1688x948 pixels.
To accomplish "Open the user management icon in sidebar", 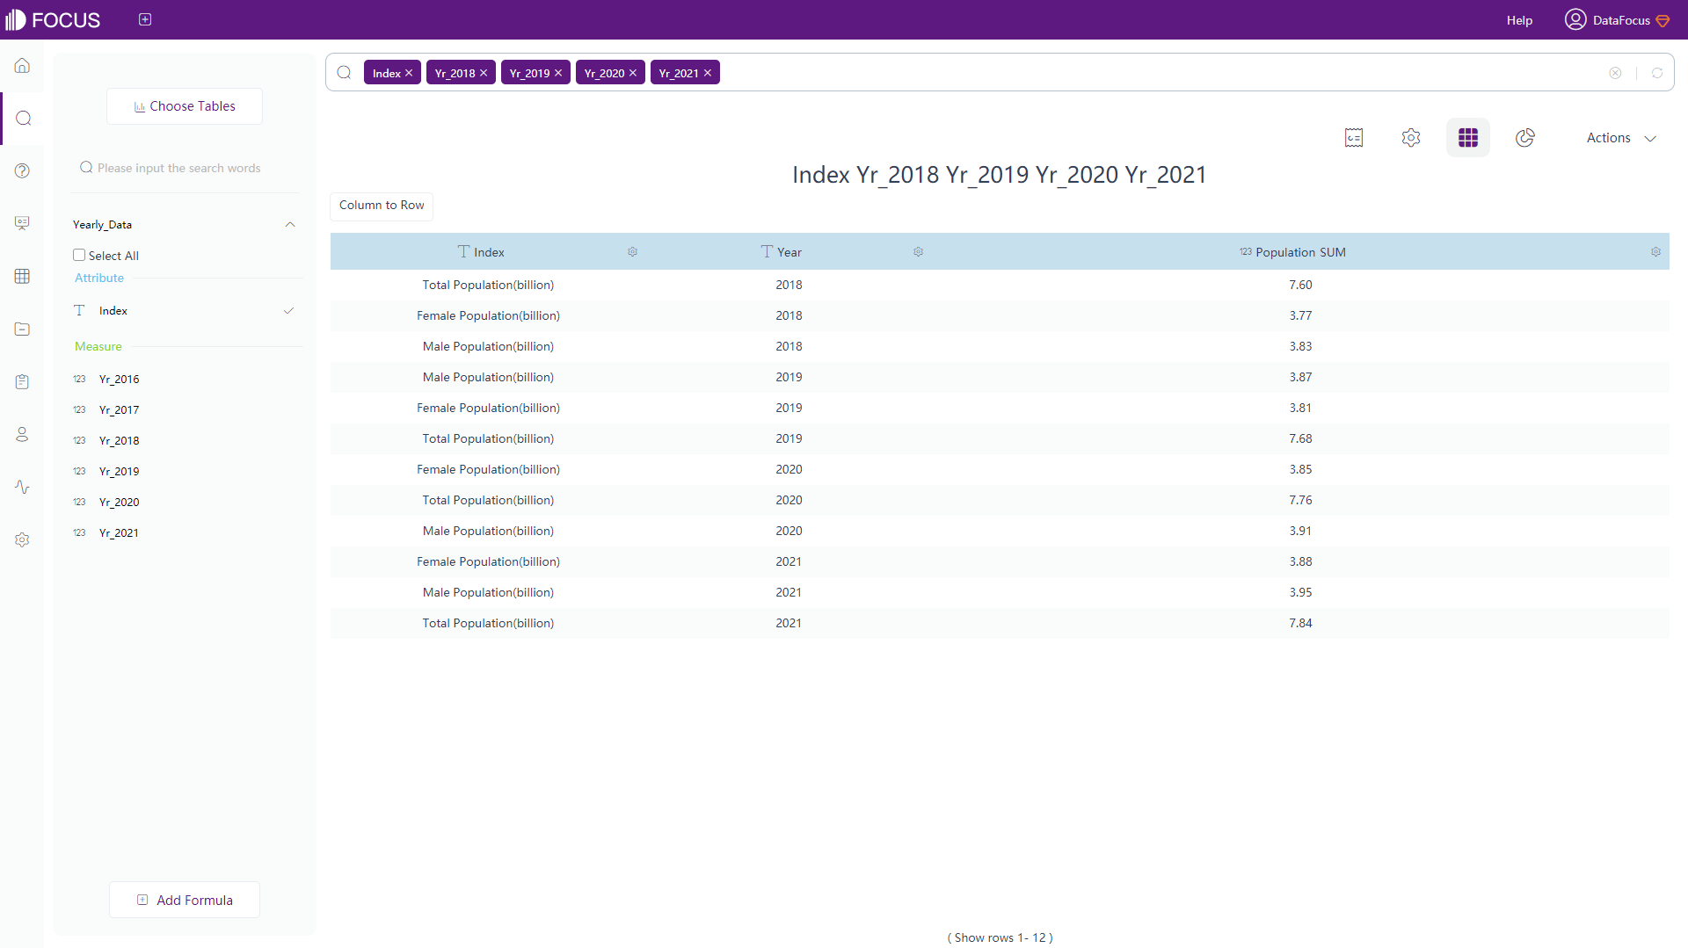I will [x=22, y=434].
